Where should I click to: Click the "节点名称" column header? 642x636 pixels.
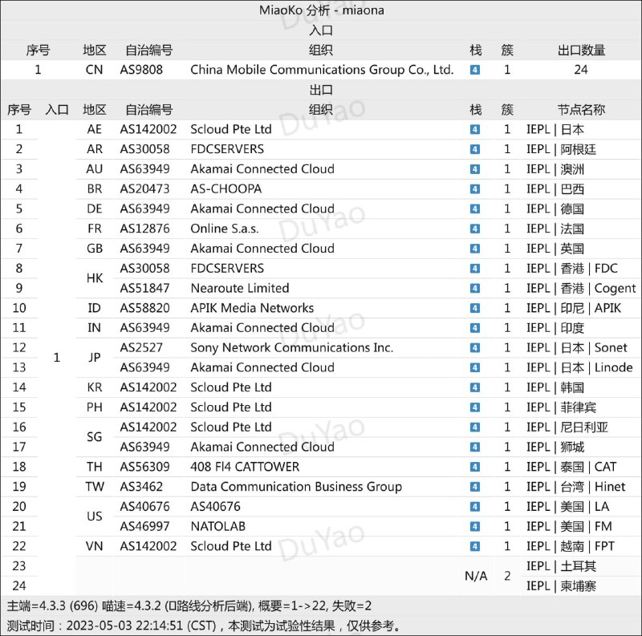[581, 110]
